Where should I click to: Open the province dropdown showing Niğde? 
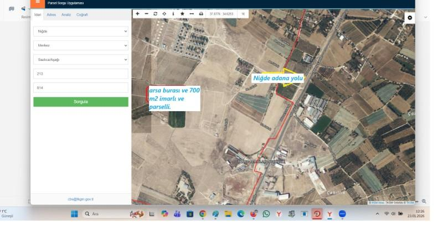tap(81, 32)
